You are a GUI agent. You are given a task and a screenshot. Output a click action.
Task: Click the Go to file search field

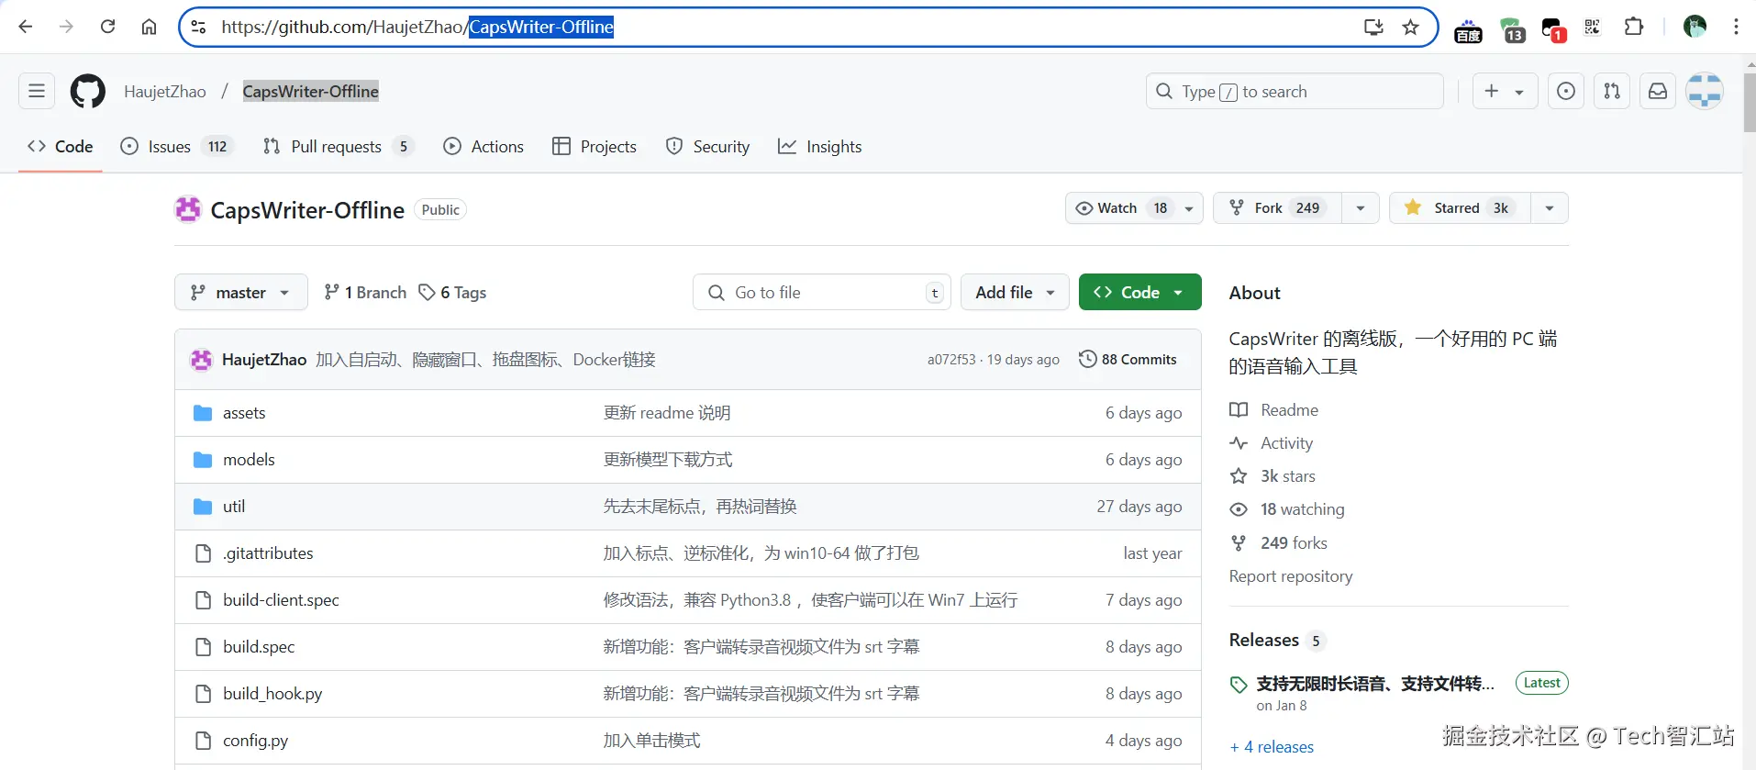[x=821, y=292]
